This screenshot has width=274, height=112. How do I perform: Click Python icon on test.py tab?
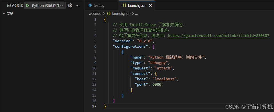click(x=90, y=5)
